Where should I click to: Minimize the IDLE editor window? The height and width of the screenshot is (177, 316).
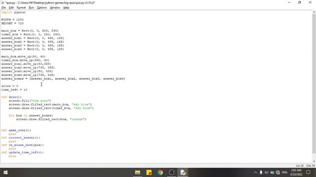(289, 2)
